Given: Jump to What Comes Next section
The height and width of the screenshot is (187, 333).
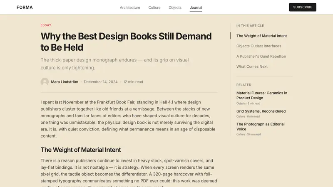Looking at the screenshot, I should tap(252, 66).
